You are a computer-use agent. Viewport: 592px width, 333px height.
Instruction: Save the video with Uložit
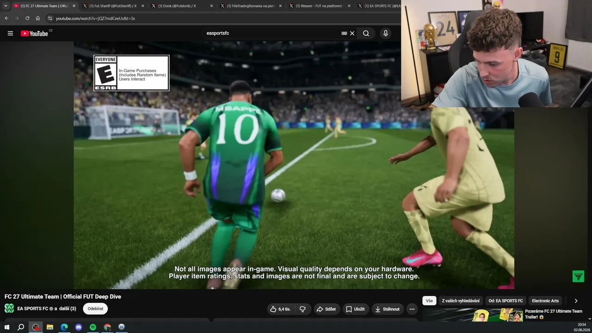356,309
